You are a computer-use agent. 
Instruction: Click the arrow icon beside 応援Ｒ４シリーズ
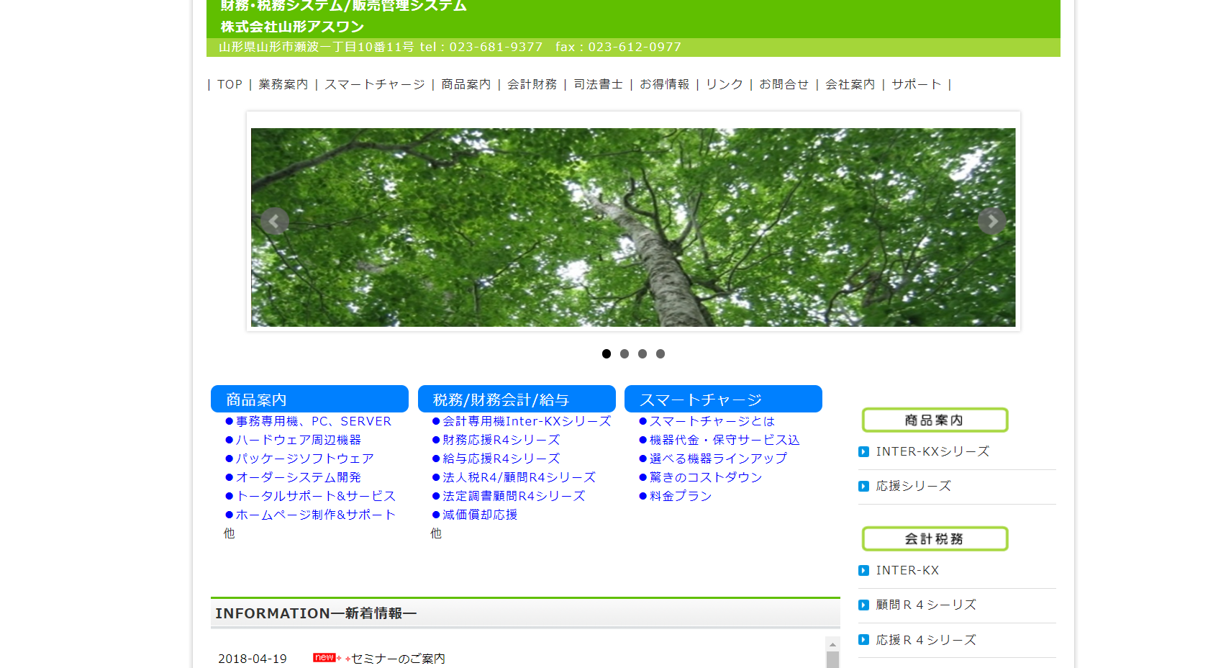click(x=863, y=639)
